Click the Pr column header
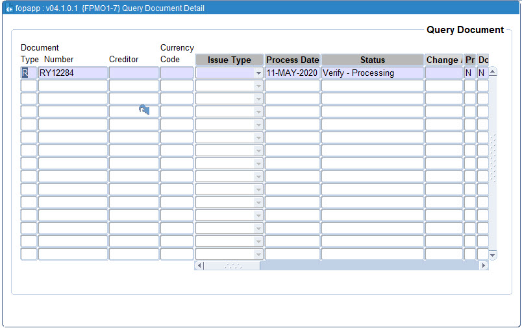Viewport: 522px width, 328px height. [470, 60]
